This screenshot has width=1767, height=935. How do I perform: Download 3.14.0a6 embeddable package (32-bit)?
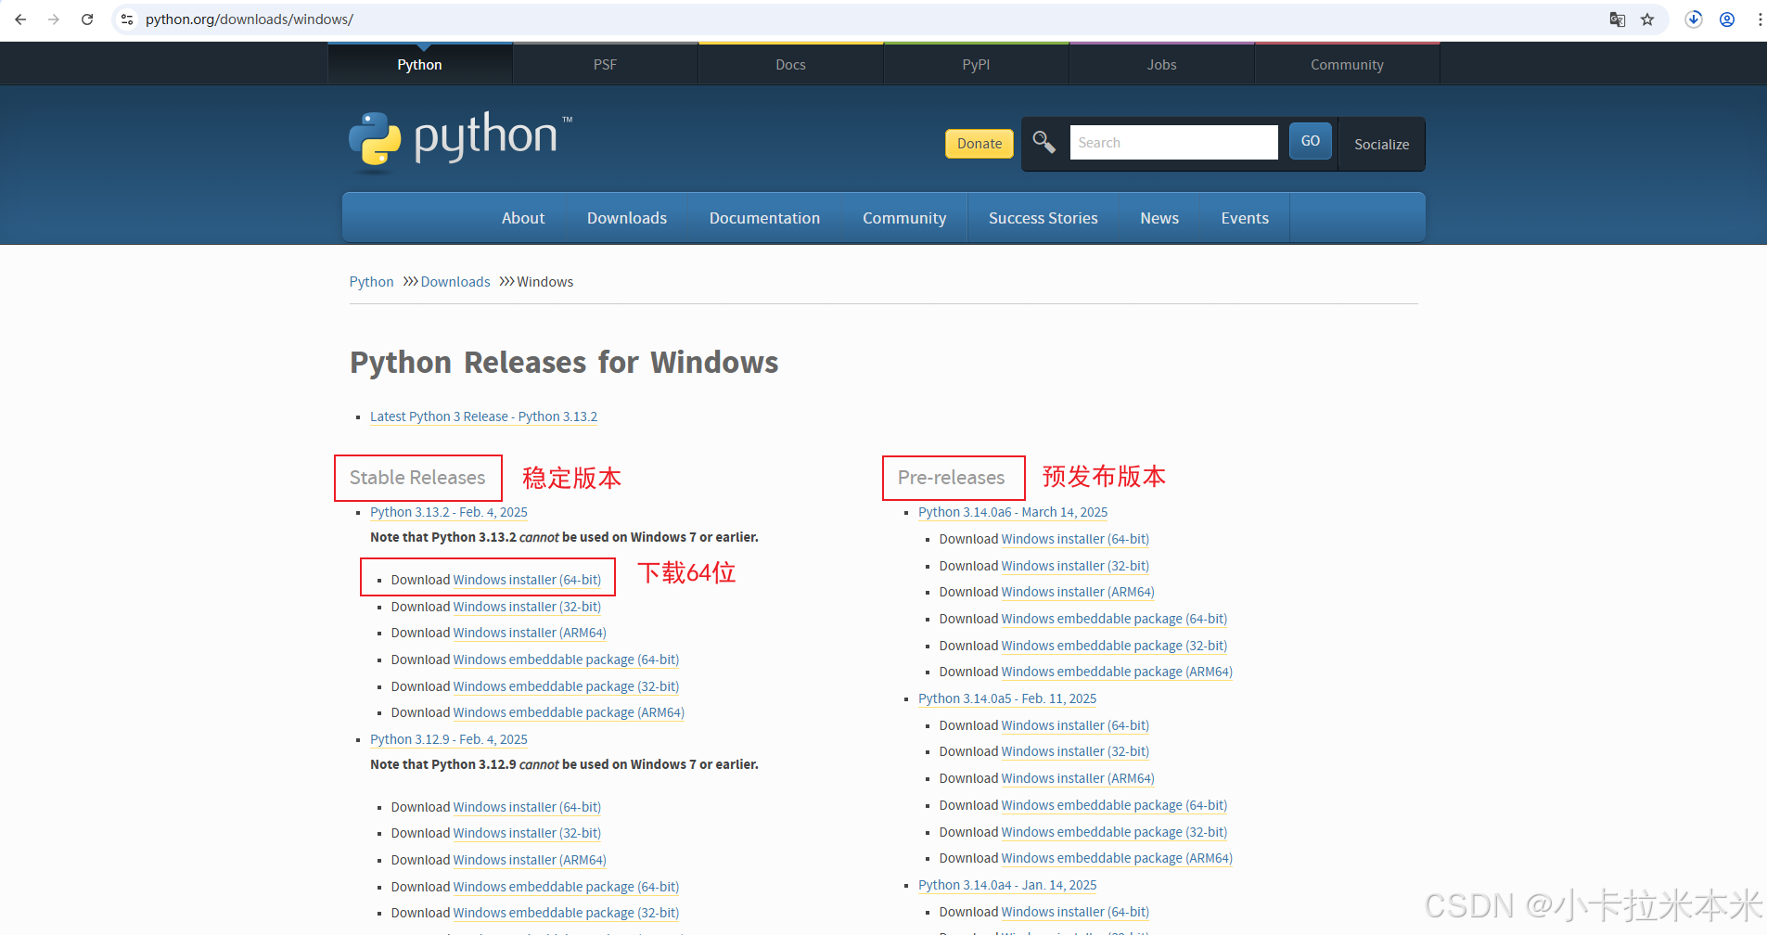click(x=1114, y=646)
